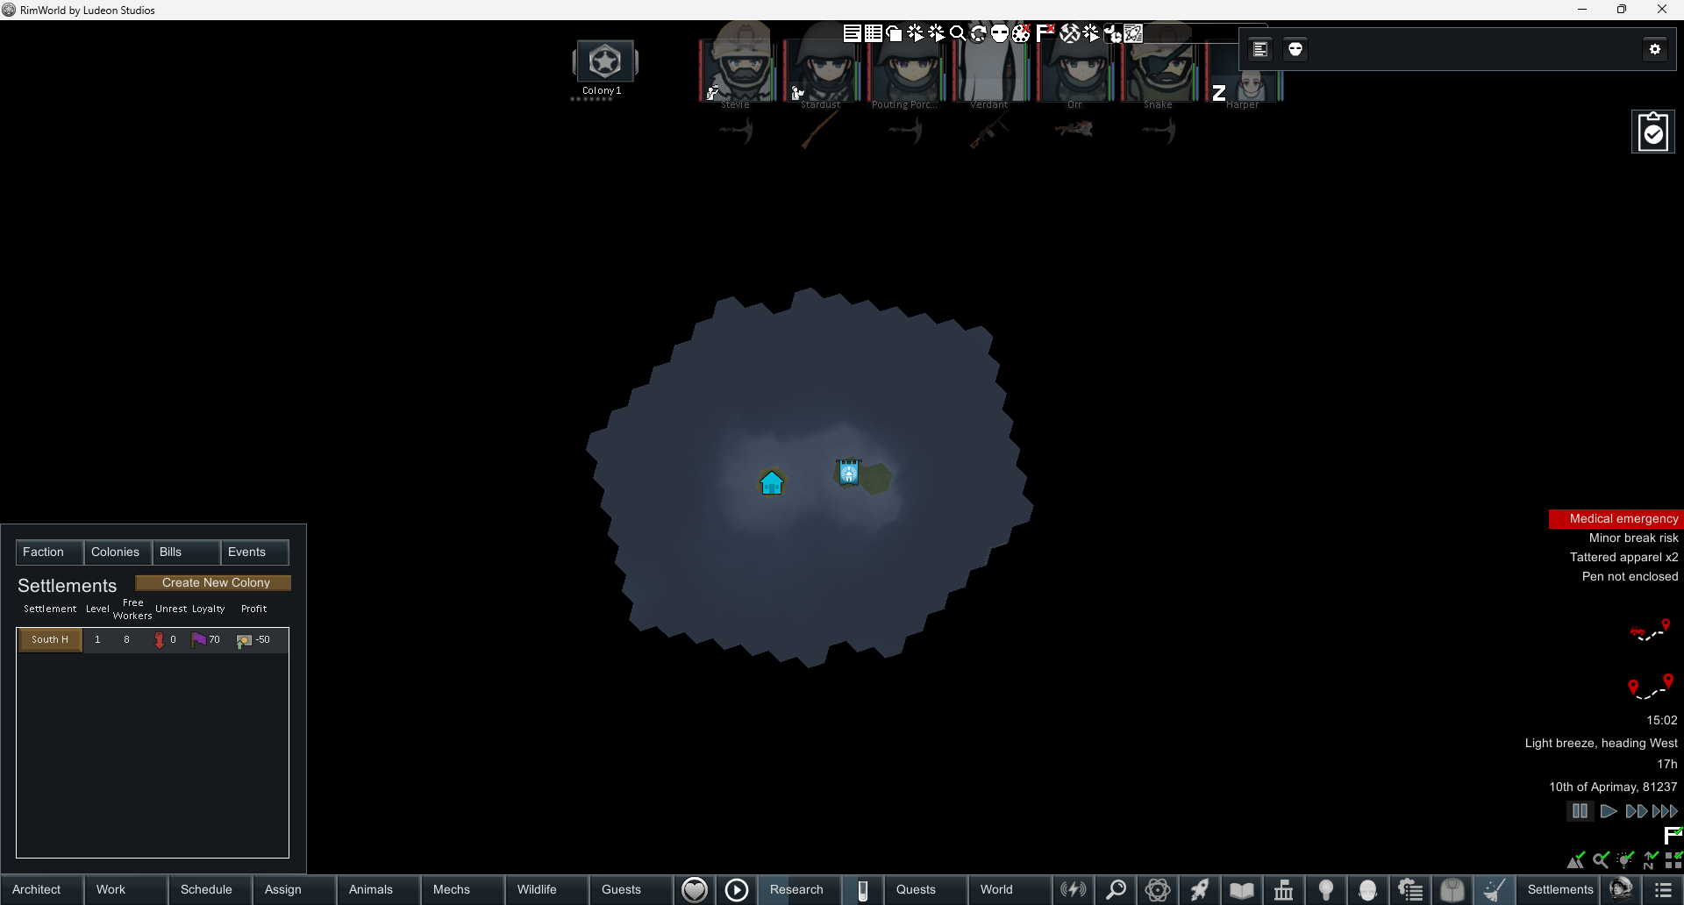The height and width of the screenshot is (905, 1684).
Task: Click the stacked copies icon in top toolbar
Action: coord(894,33)
